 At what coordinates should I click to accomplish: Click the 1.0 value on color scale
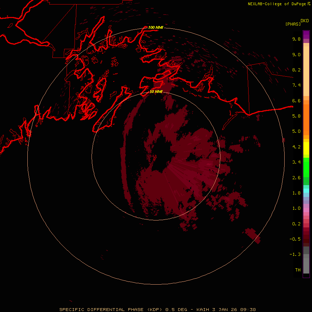pyautogui.click(x=296, y=208)
